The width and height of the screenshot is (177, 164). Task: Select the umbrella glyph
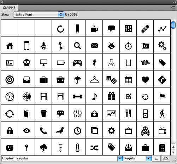pos(77,80)
